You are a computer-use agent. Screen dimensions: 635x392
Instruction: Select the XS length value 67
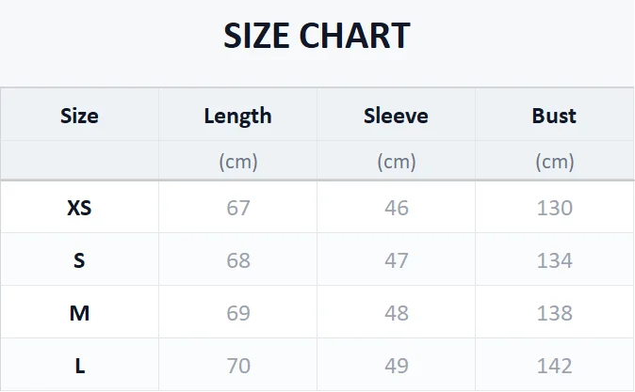pos(238,208)
